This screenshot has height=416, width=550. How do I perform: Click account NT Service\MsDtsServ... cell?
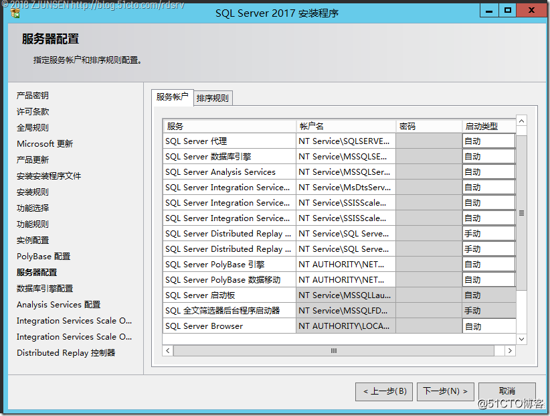pyautogui.click(x=346, y=188)
